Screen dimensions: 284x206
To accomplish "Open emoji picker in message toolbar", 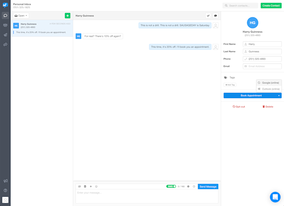I will [x=96, y=186].
